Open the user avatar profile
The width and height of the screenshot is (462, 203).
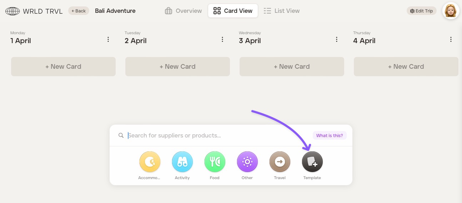coord(451,11)
